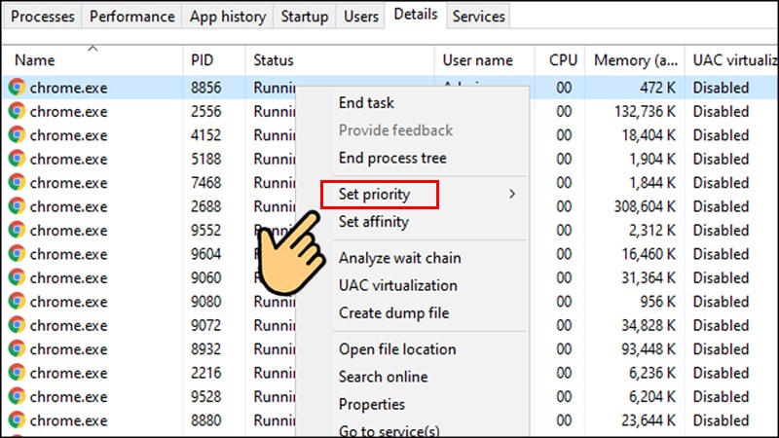Viewport: 779px width, 438px height.
Task: Switch to the Users tab
Action: (x=360, y=17)
